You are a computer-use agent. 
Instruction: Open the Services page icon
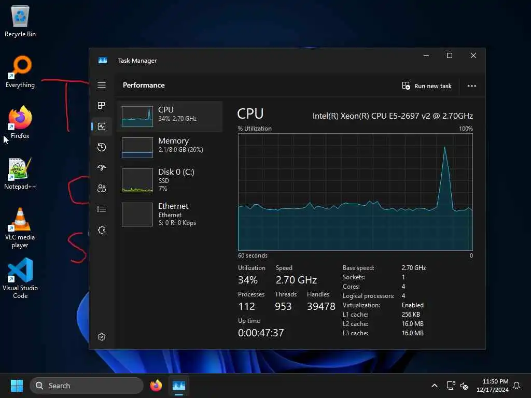point(102,230)
